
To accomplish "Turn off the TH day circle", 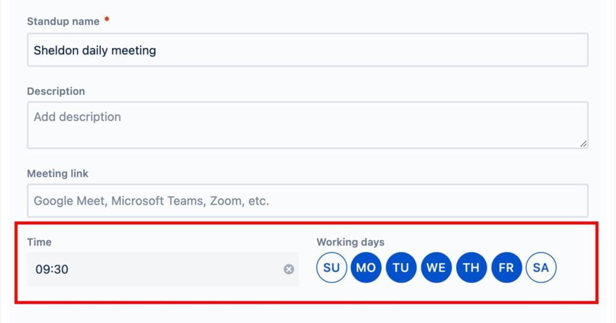I will coord(472,267).
